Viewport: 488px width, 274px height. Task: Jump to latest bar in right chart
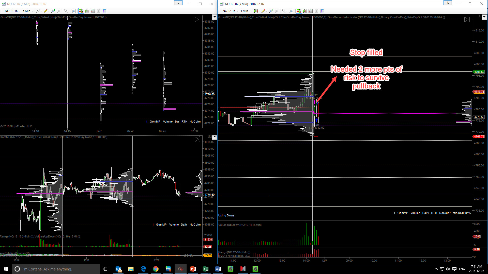pos(467,20)
